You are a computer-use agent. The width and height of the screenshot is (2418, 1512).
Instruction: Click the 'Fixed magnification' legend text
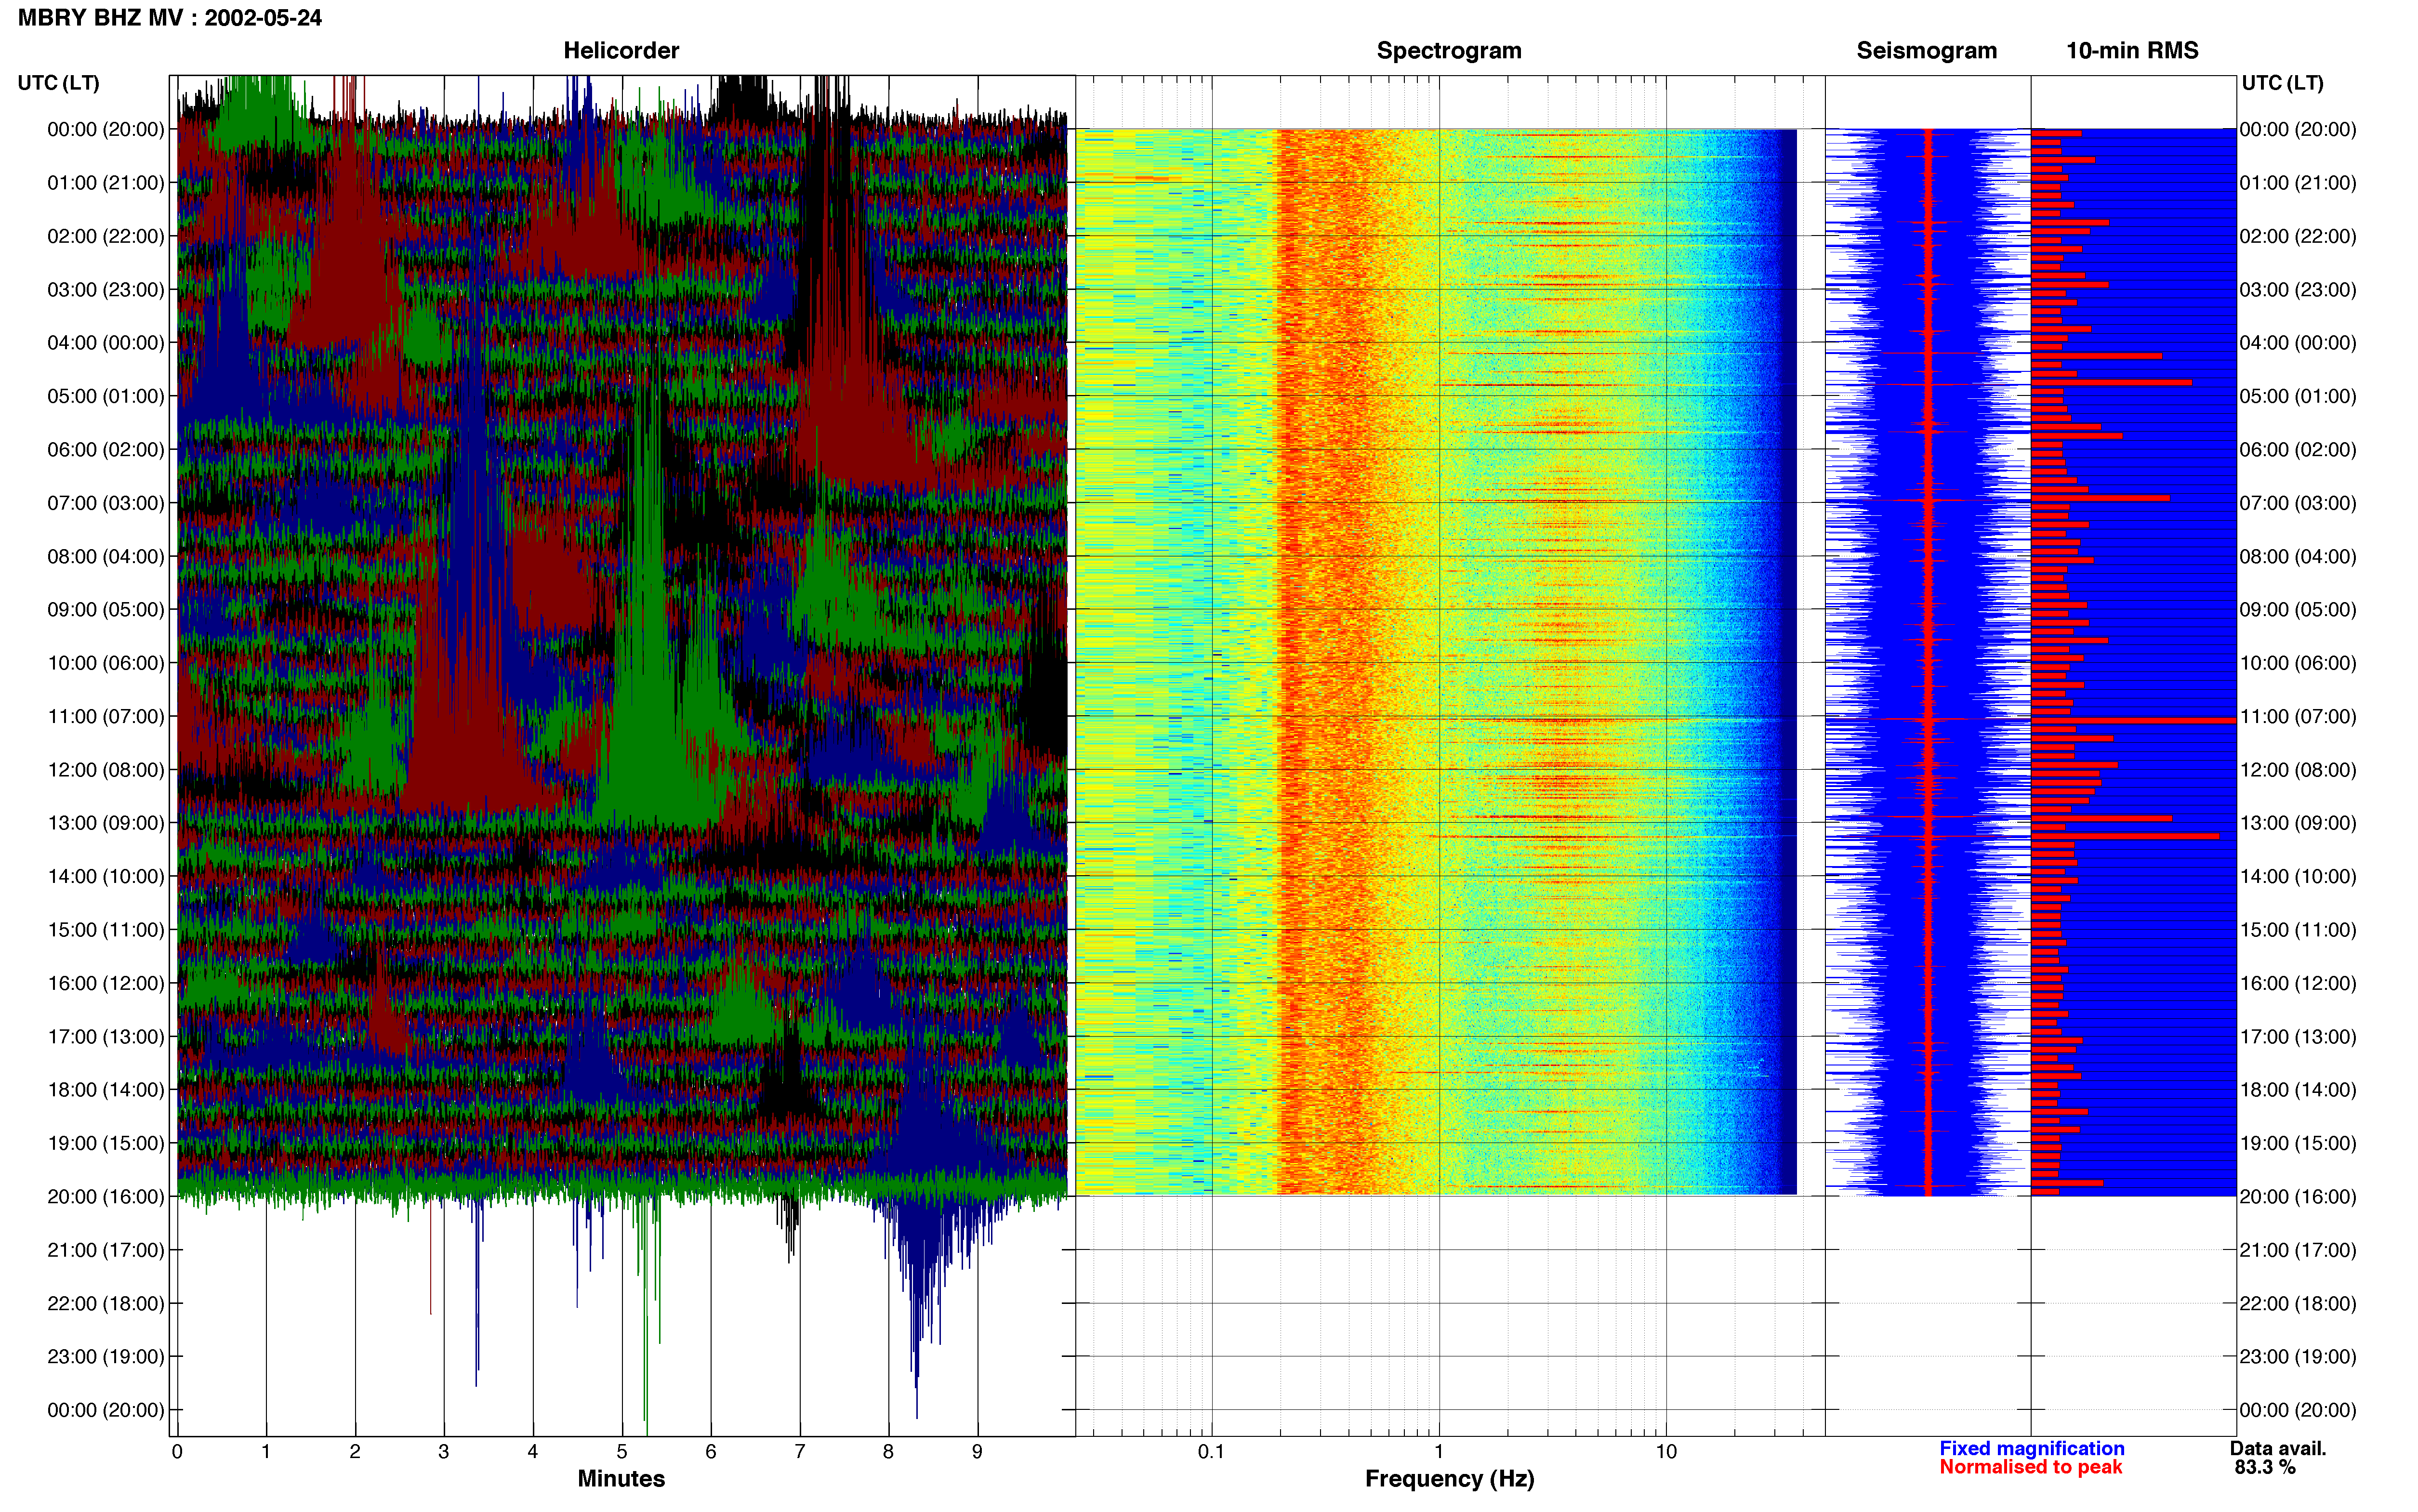coord(2031,1448)
